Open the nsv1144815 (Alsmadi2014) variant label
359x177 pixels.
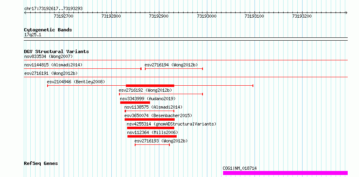click(x=53, y=65)
